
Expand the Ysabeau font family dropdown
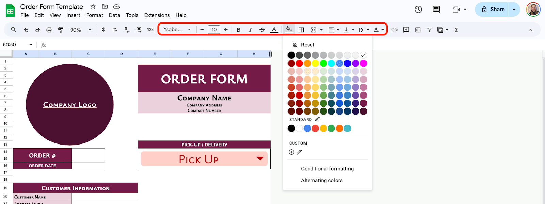pos(177,30)
